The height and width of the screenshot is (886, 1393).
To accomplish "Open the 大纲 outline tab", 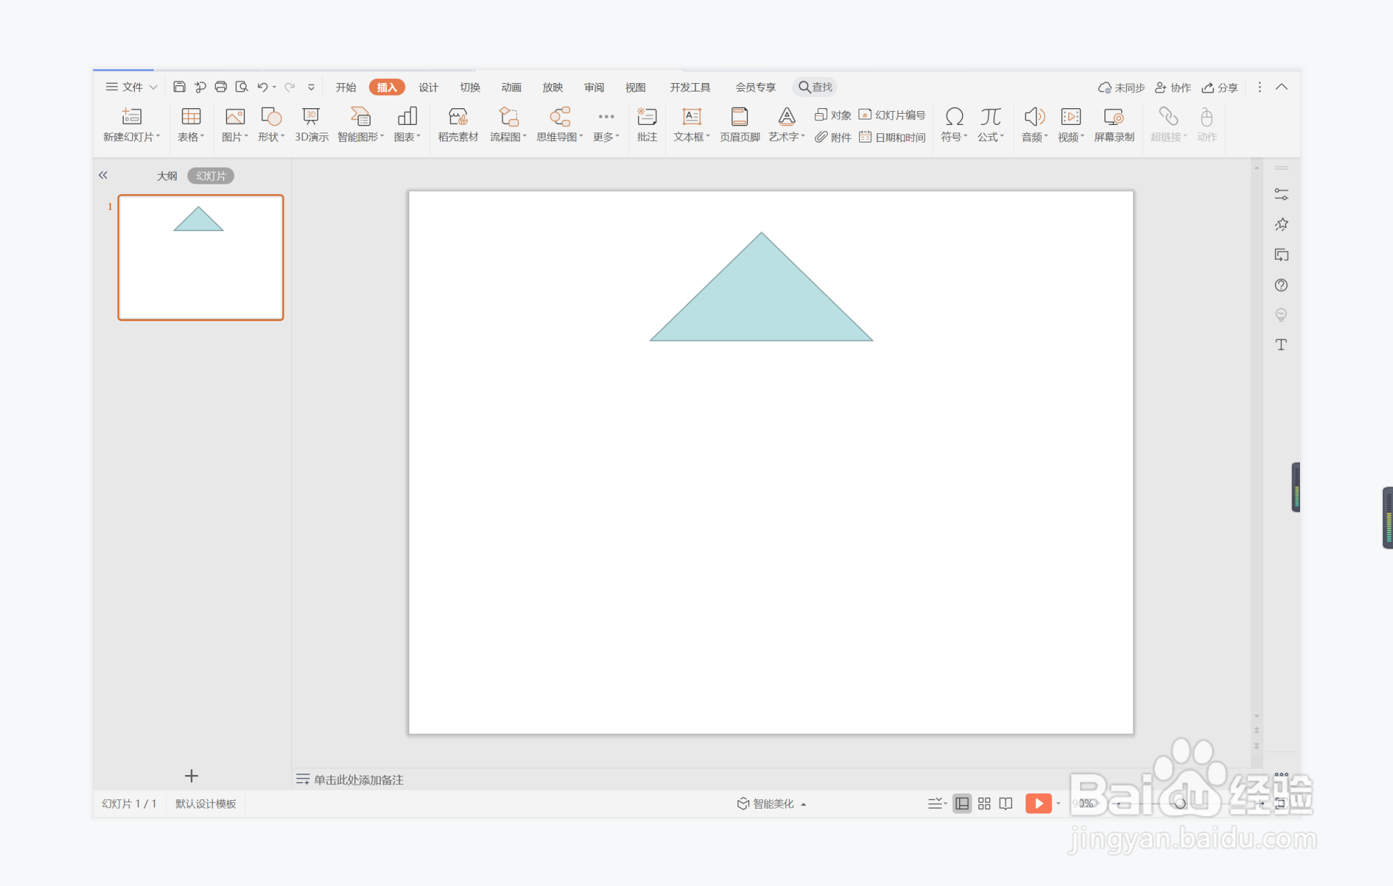I will tap(166, 176).
